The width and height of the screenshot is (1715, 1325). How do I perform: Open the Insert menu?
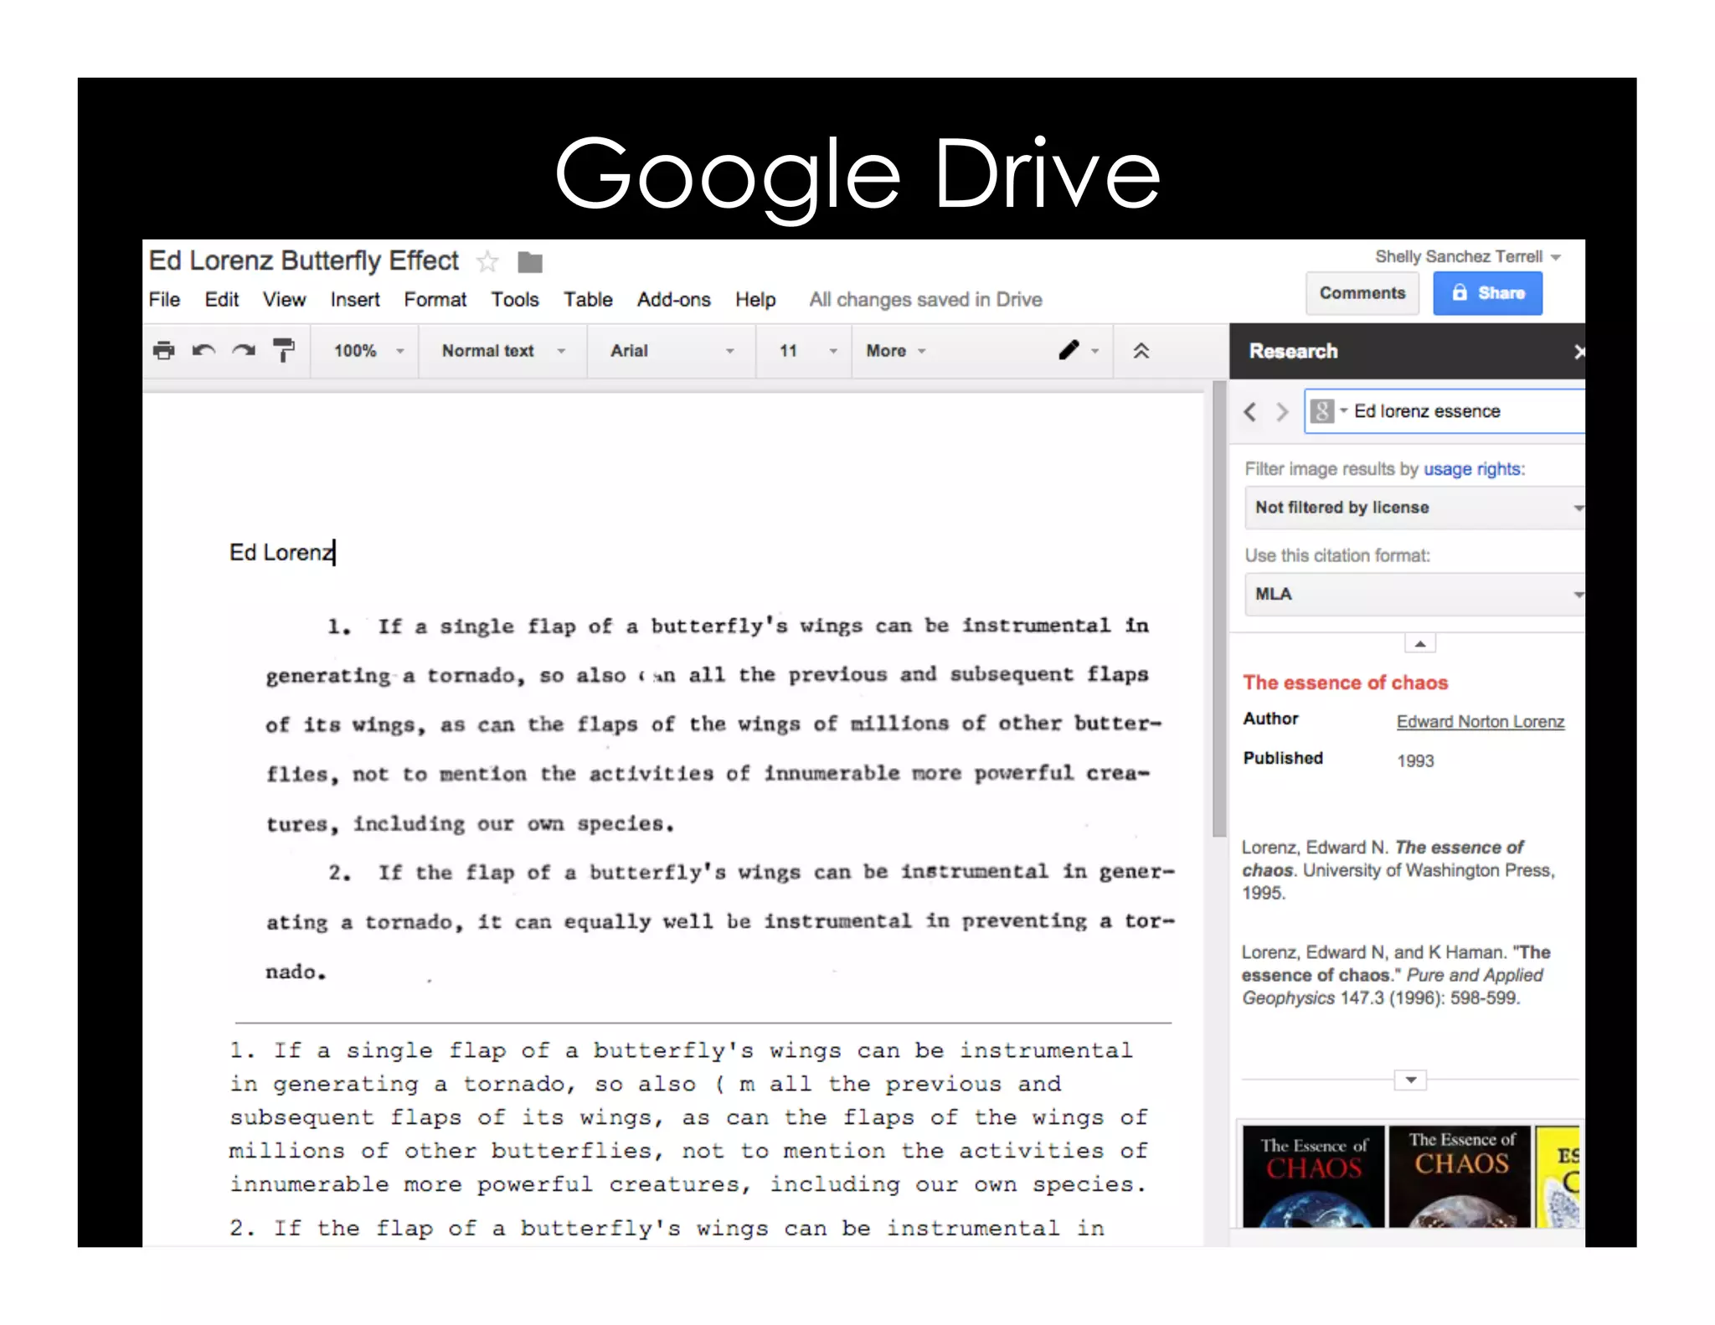(x=354, y=300)
